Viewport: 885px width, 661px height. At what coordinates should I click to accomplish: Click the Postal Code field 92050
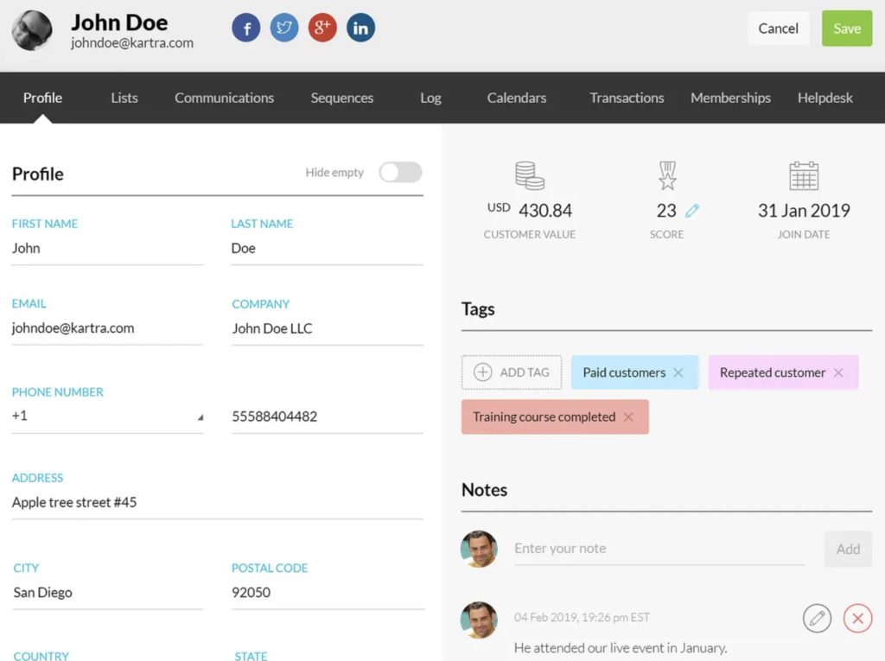[x=327, y=593]
